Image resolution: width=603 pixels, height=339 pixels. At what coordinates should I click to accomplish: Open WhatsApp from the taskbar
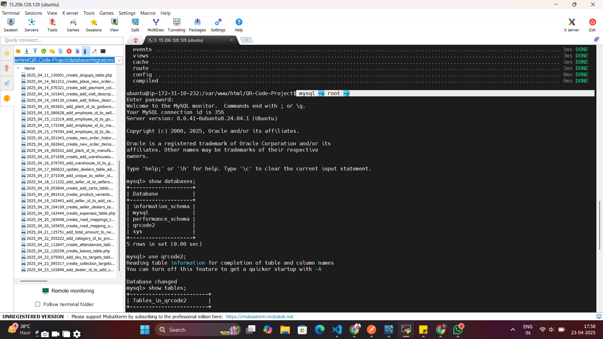[458, 330]
